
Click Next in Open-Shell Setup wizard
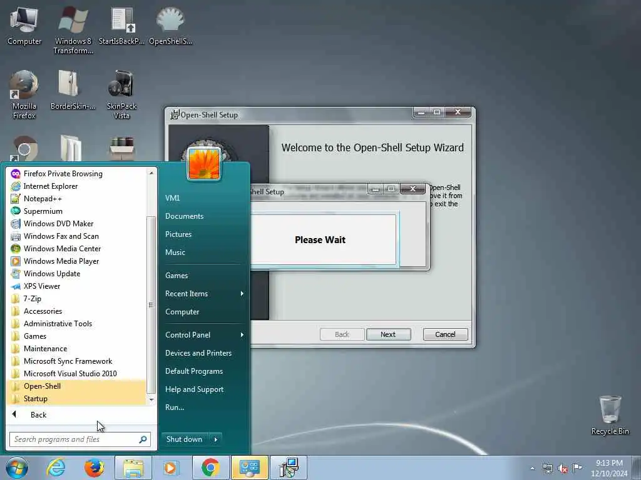click(388, 334)
